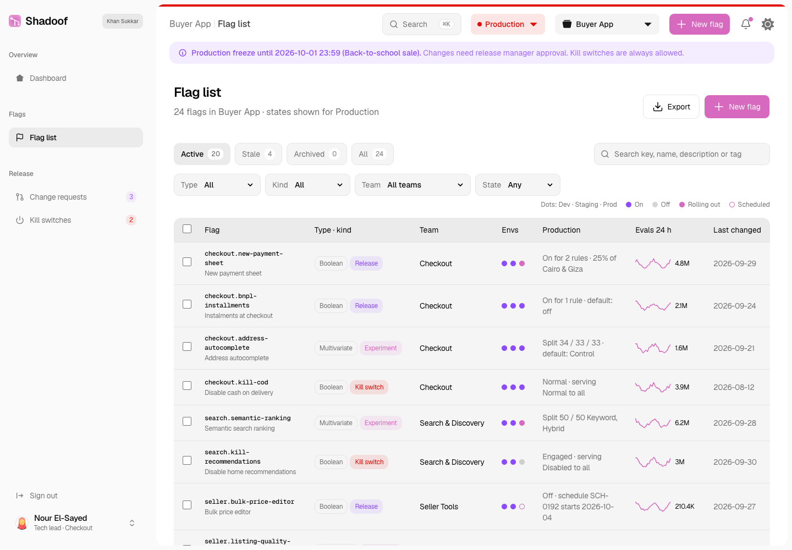This screenshot has height=550, width=792.
Task: Open the Buyer App project selector
Action: tap(607, 24)
